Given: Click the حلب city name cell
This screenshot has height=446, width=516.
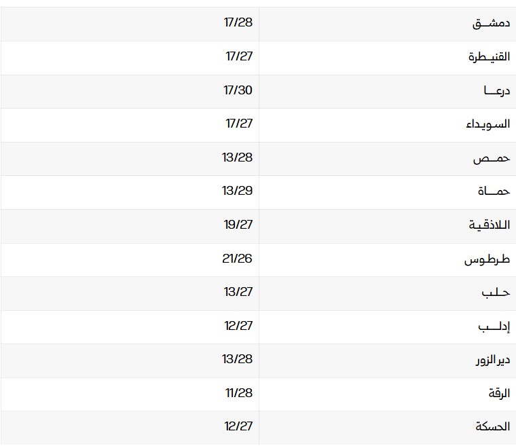Looking at the screenshot, I should coord(495,293).
